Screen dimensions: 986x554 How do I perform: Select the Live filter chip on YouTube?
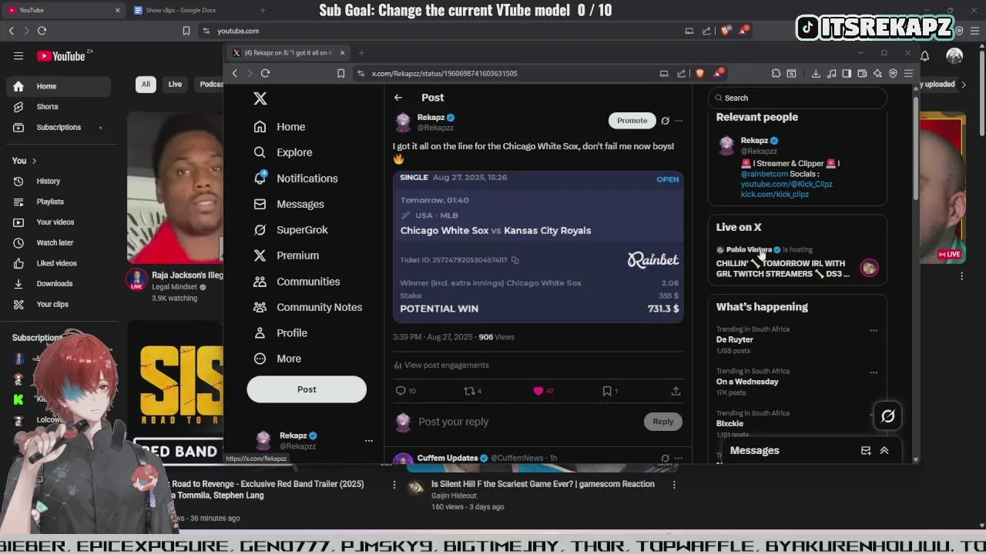point(175,85)
